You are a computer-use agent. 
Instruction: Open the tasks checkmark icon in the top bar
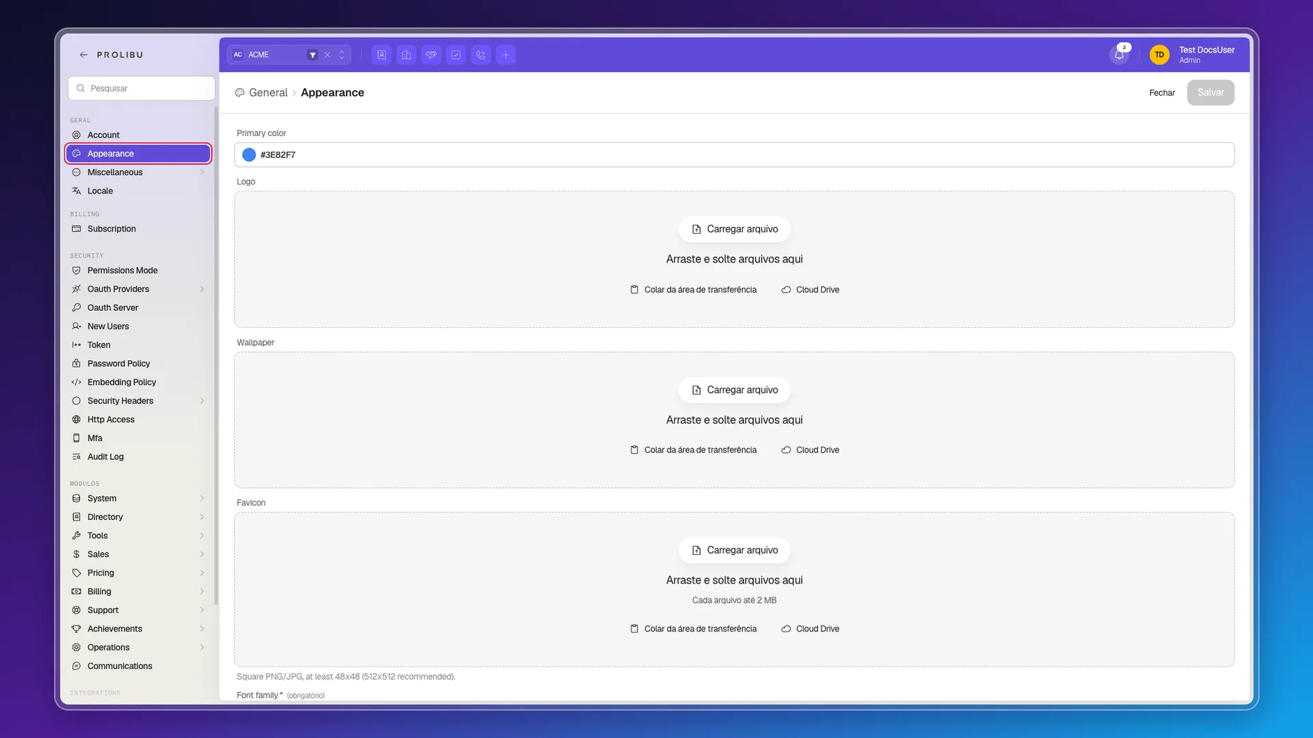click(x=456, y=55)
